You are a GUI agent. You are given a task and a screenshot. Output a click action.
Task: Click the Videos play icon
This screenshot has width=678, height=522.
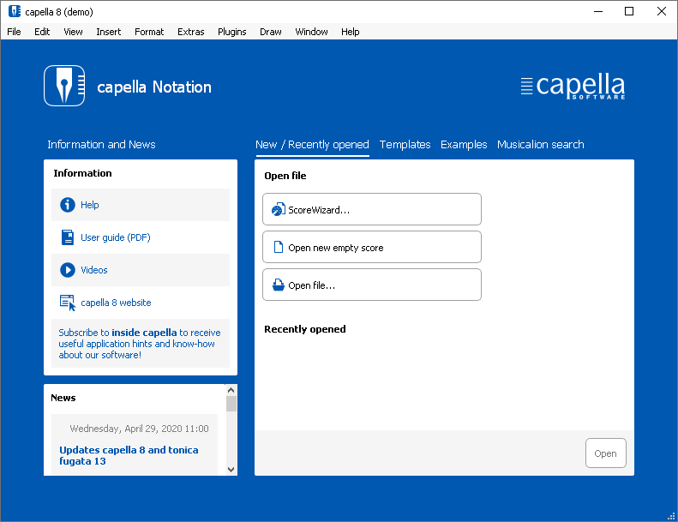tap(68, 270)
